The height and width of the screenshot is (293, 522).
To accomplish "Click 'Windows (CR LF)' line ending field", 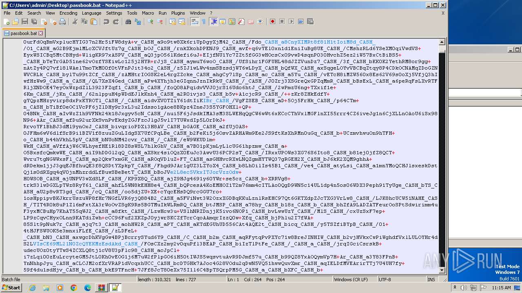I will (351, 280).
